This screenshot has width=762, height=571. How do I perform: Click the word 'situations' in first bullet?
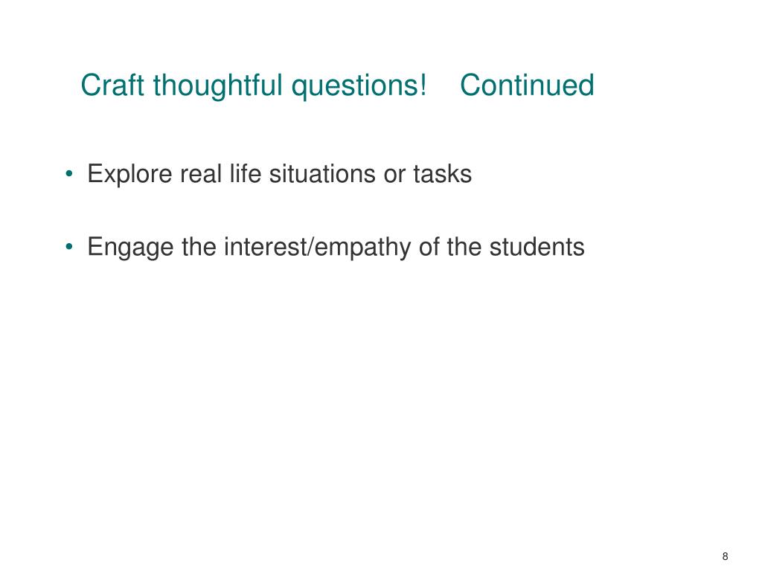click(323, 173)
